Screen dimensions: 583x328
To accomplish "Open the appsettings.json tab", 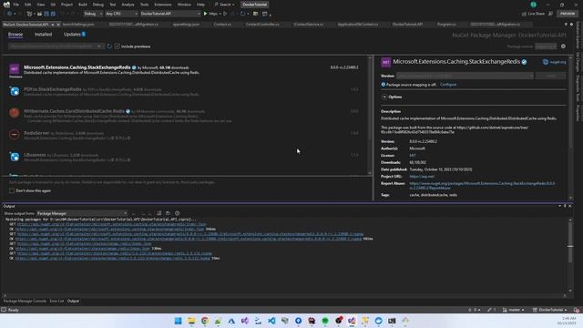I will (x=186, y=25).
